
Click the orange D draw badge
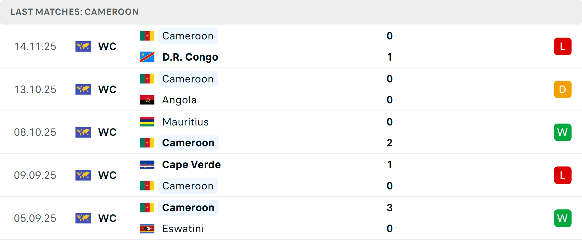point(563,89)
